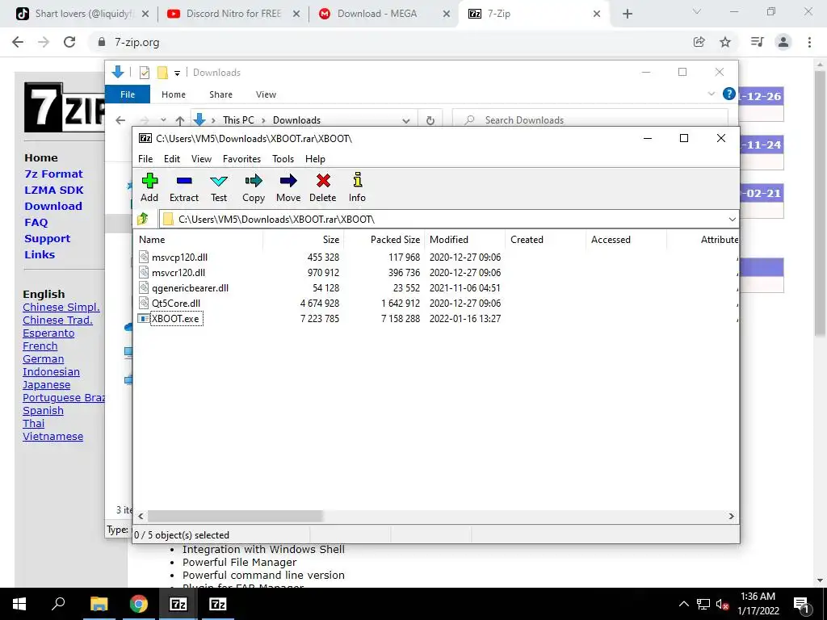Switch site language to Japanese
The image size is (827, 620).
point(46,385)
